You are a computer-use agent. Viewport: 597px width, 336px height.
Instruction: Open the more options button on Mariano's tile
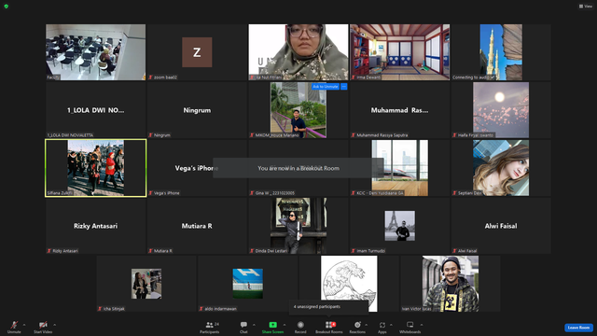[x=344, y=87]
